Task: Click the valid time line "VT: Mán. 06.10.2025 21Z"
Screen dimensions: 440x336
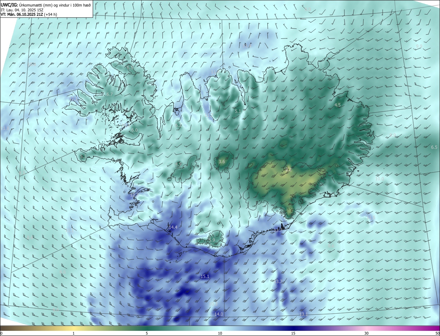Action: (x=22, y=14)
